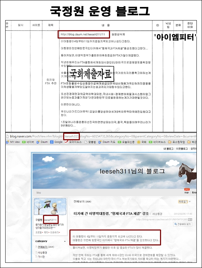Click the 터키와 FTA 추진 title cell
The height and width of the screenshot is (268, 202).
pos(51,82)
